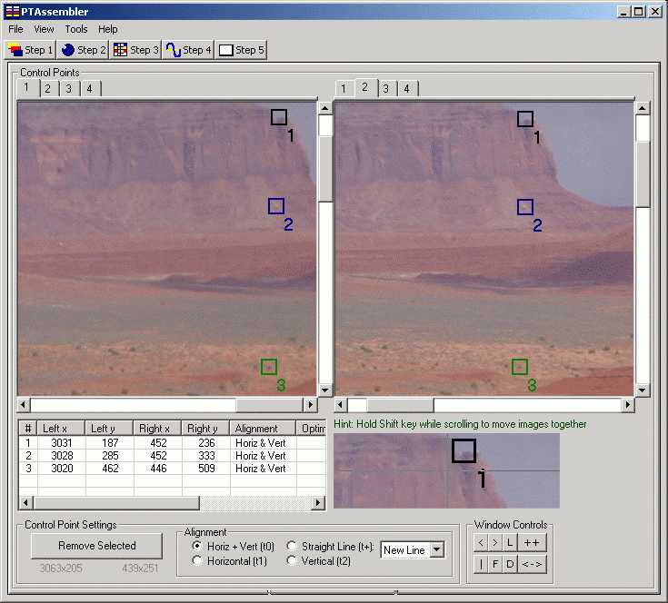This screenshot has height=603, width=668.
Task: Open the New Line dropdown
Action: pos(437,549)
